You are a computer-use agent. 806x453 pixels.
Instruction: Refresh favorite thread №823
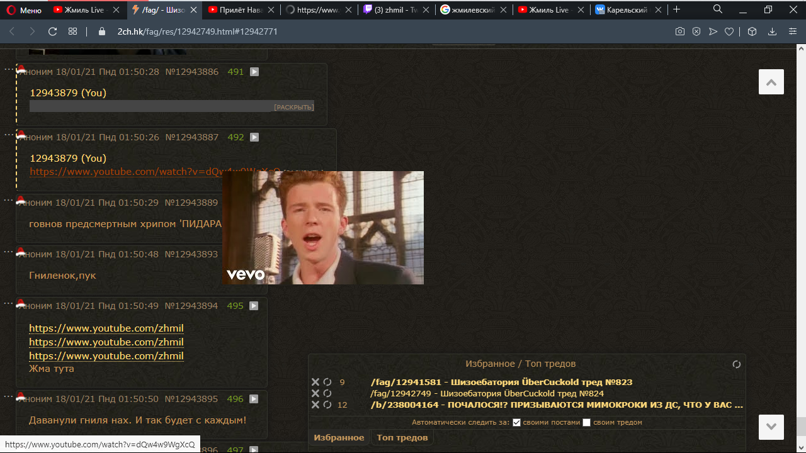(327, 382)
